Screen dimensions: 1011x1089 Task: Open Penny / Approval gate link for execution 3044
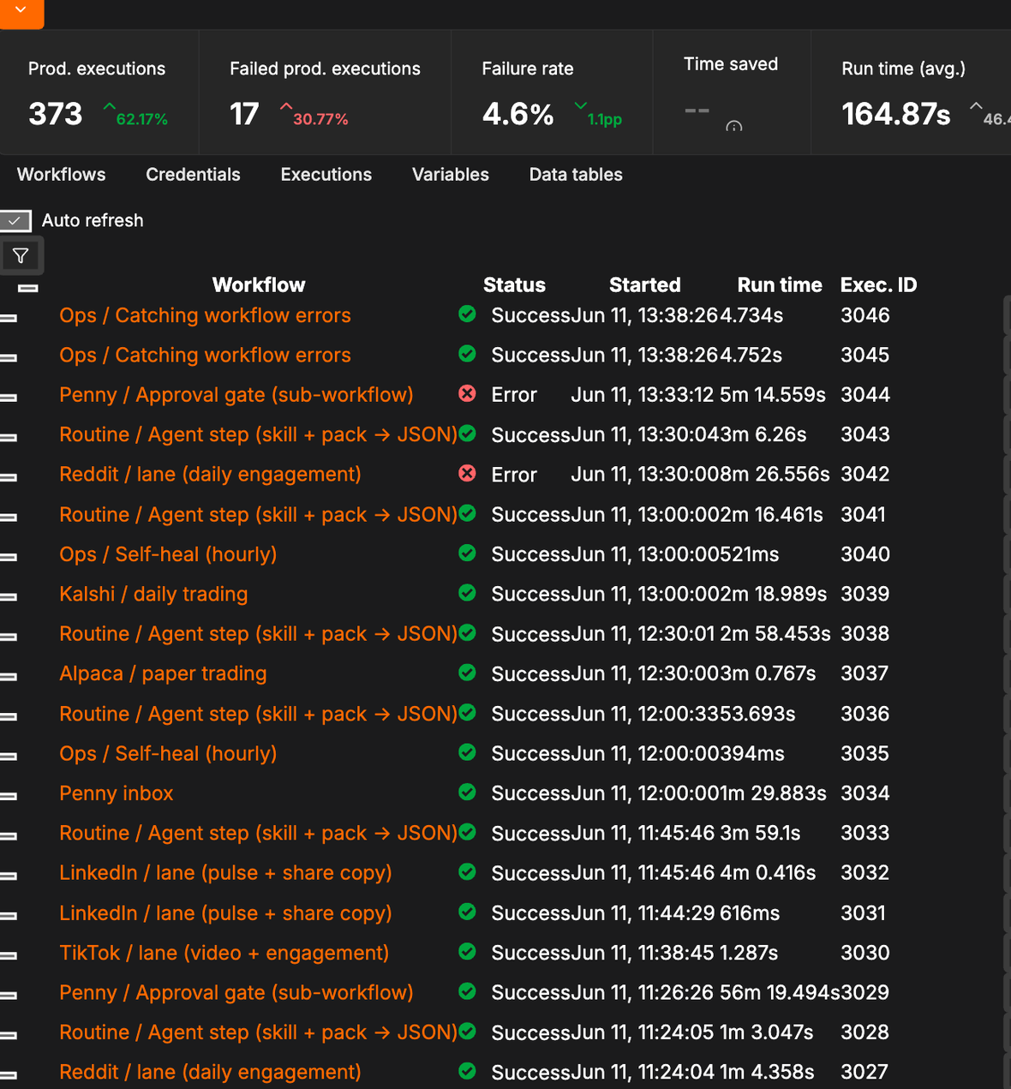236,395
